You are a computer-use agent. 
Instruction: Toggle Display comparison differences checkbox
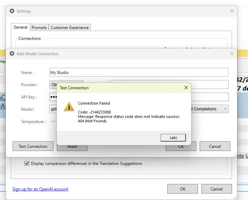pyautogui.click(x=27, y=164)
